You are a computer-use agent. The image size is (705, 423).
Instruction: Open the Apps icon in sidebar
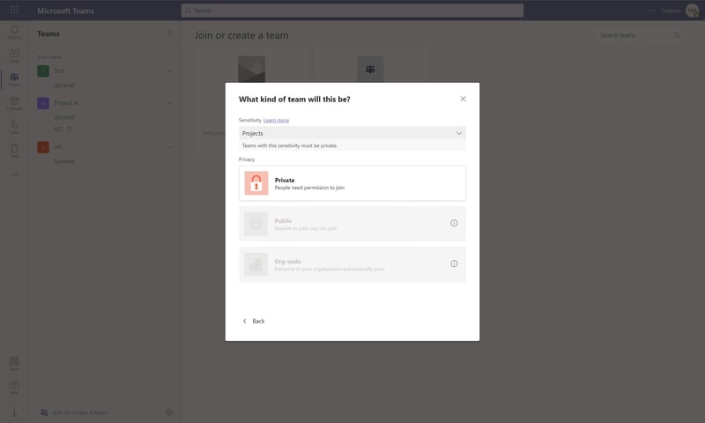click(x=14, y=364)
